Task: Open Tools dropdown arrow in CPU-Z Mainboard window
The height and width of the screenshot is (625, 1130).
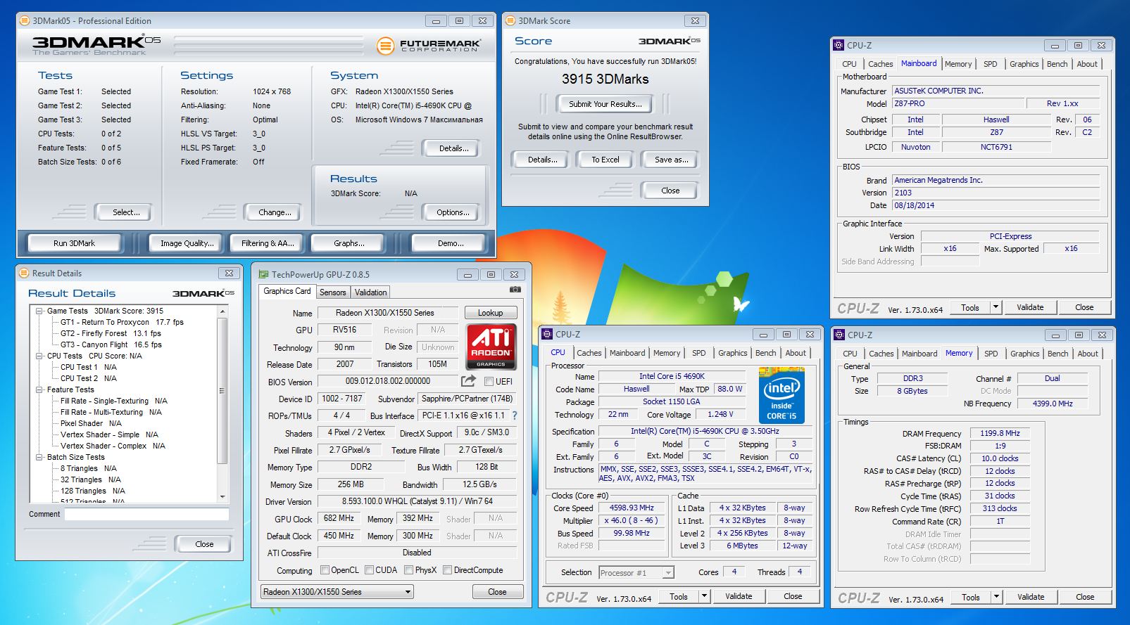Action: coord(996,307)
